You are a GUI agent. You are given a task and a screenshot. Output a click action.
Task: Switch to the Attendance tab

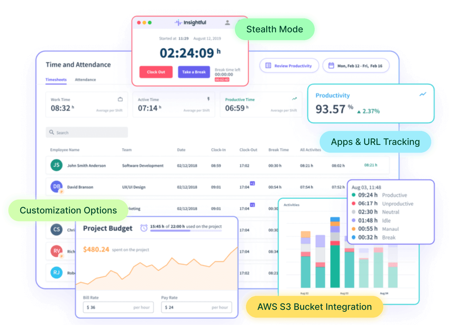tap(85, 80)
